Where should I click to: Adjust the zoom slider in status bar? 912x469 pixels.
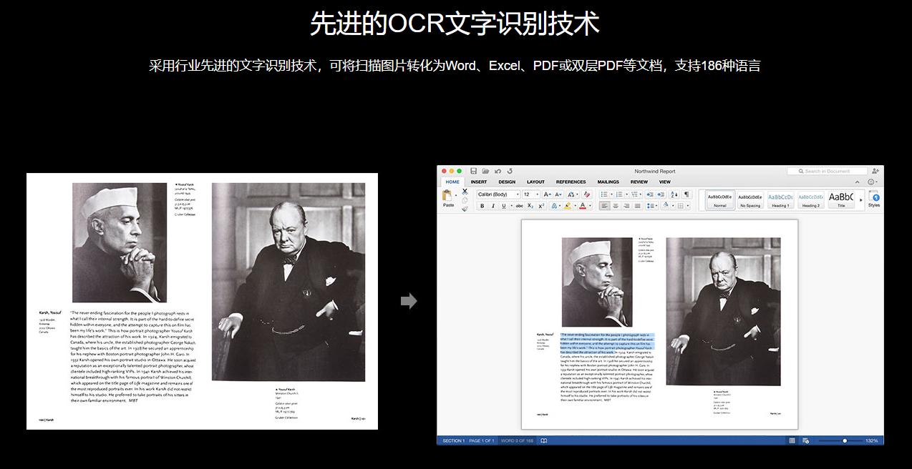point(845,440)
